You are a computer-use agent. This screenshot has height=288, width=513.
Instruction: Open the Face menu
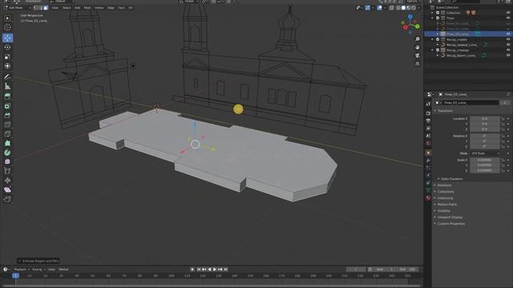tap(121, 8)
